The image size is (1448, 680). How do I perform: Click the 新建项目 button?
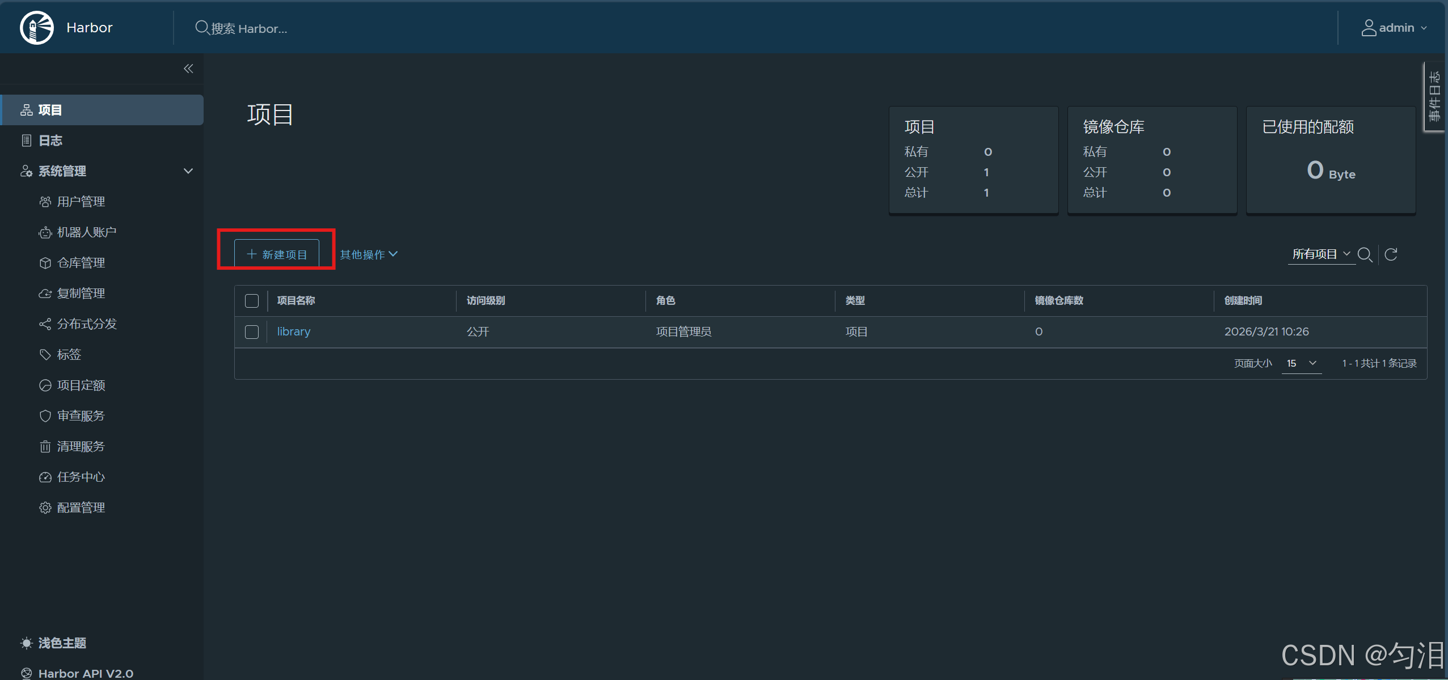click(x=277, y=254)
